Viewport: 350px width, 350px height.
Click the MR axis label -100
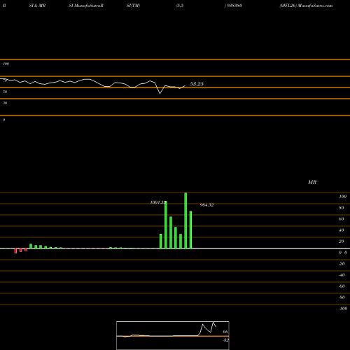tap(343, 309)
